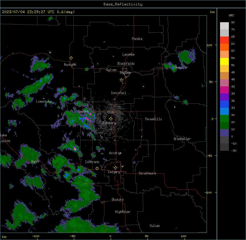Click the Sylvan label on map
Screen dimensions: 246x240
111,70
